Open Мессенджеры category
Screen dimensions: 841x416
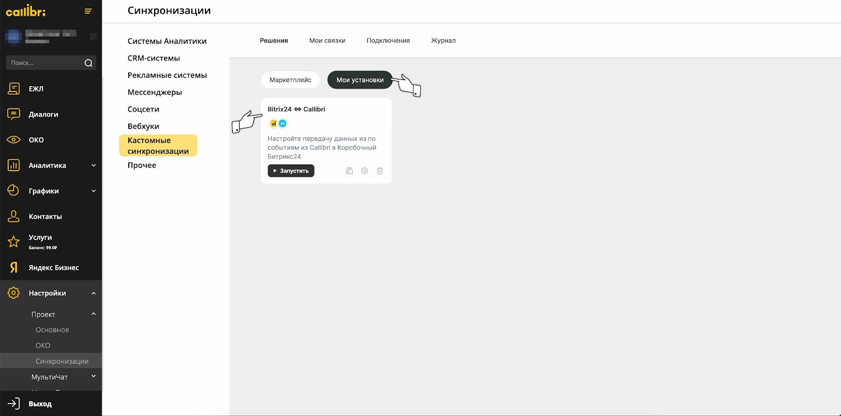155,92
